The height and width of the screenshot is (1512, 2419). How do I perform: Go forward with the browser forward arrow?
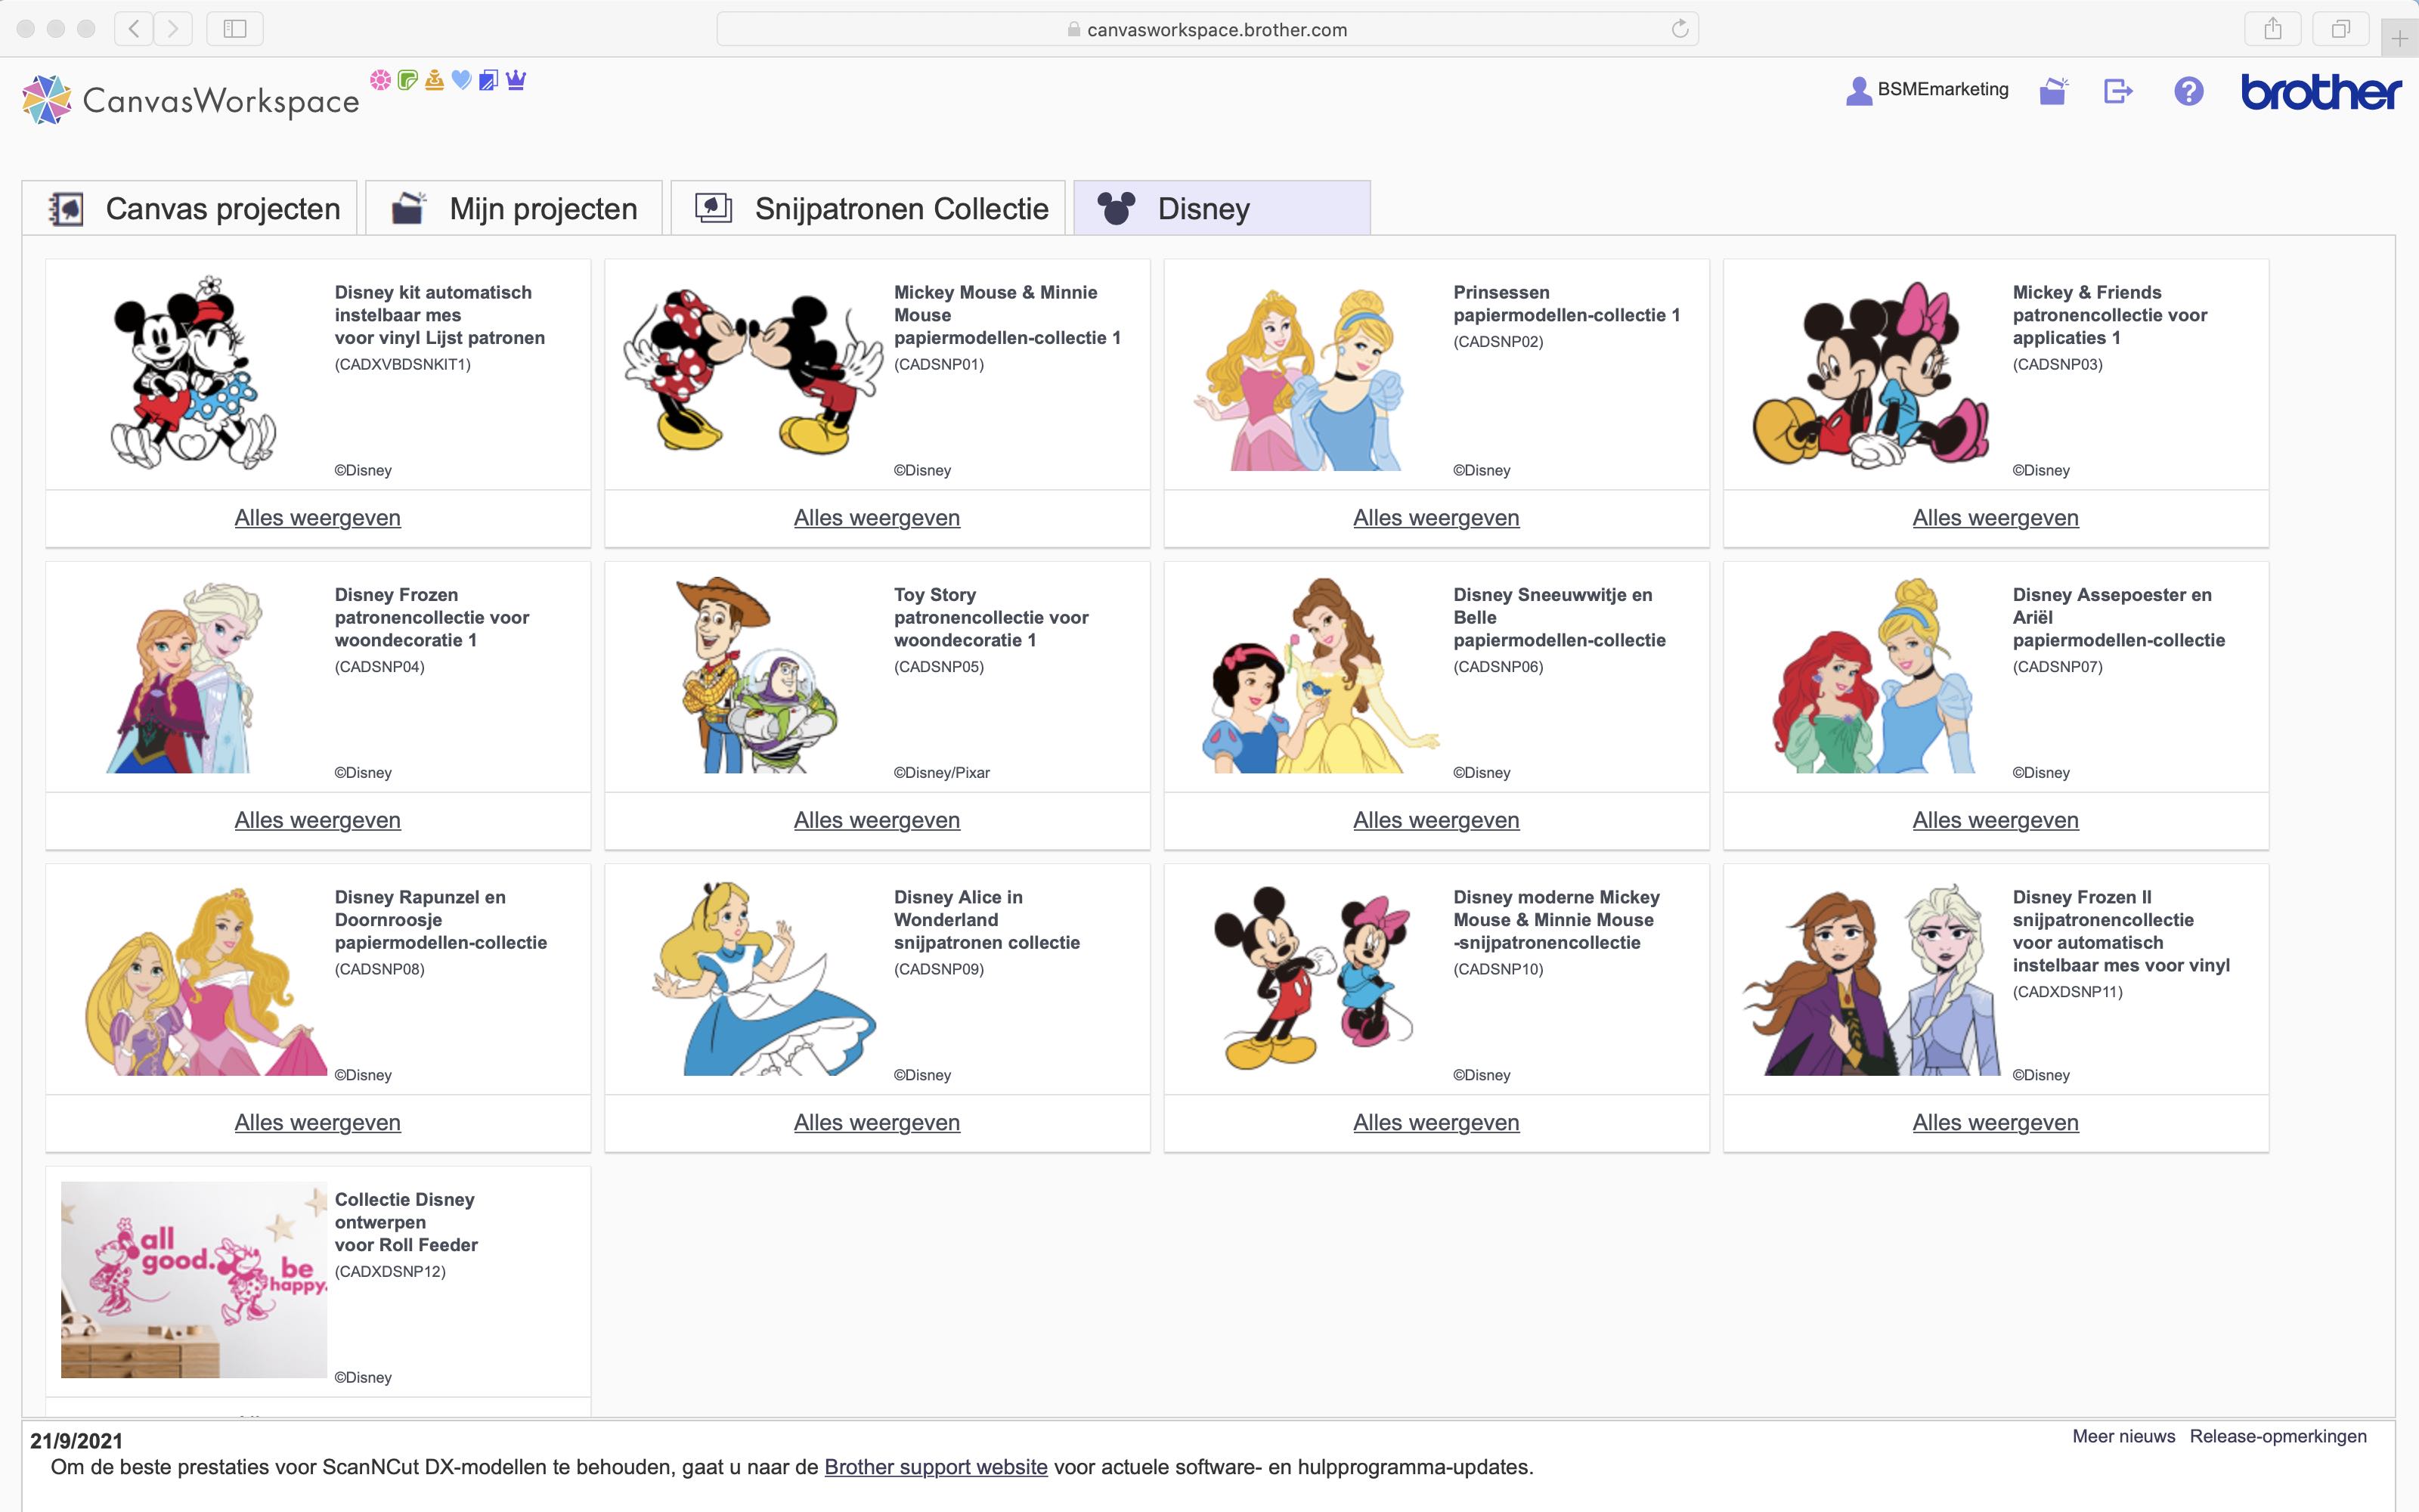173,29
